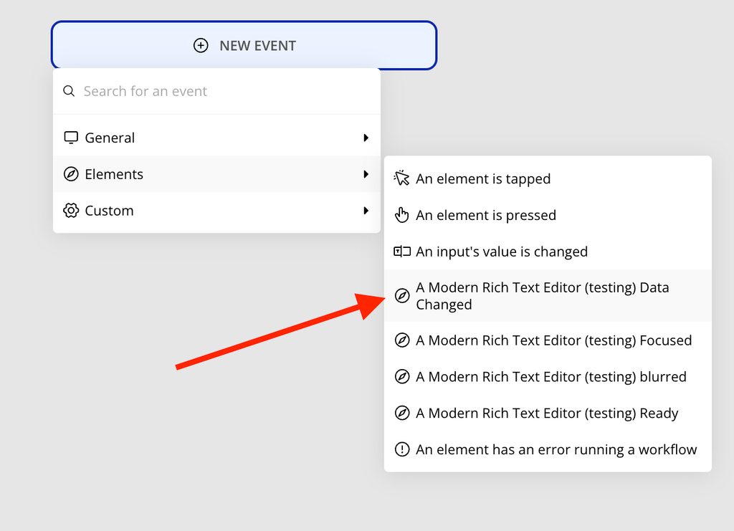Image resolution: width=734 pixels, height=531 pixels.
Task: Open the Custom menu label
Action: [109, 211]
